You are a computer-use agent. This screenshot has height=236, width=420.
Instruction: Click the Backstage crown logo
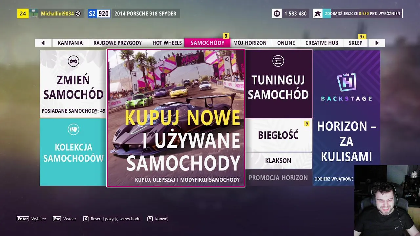(x=346, y=82)
